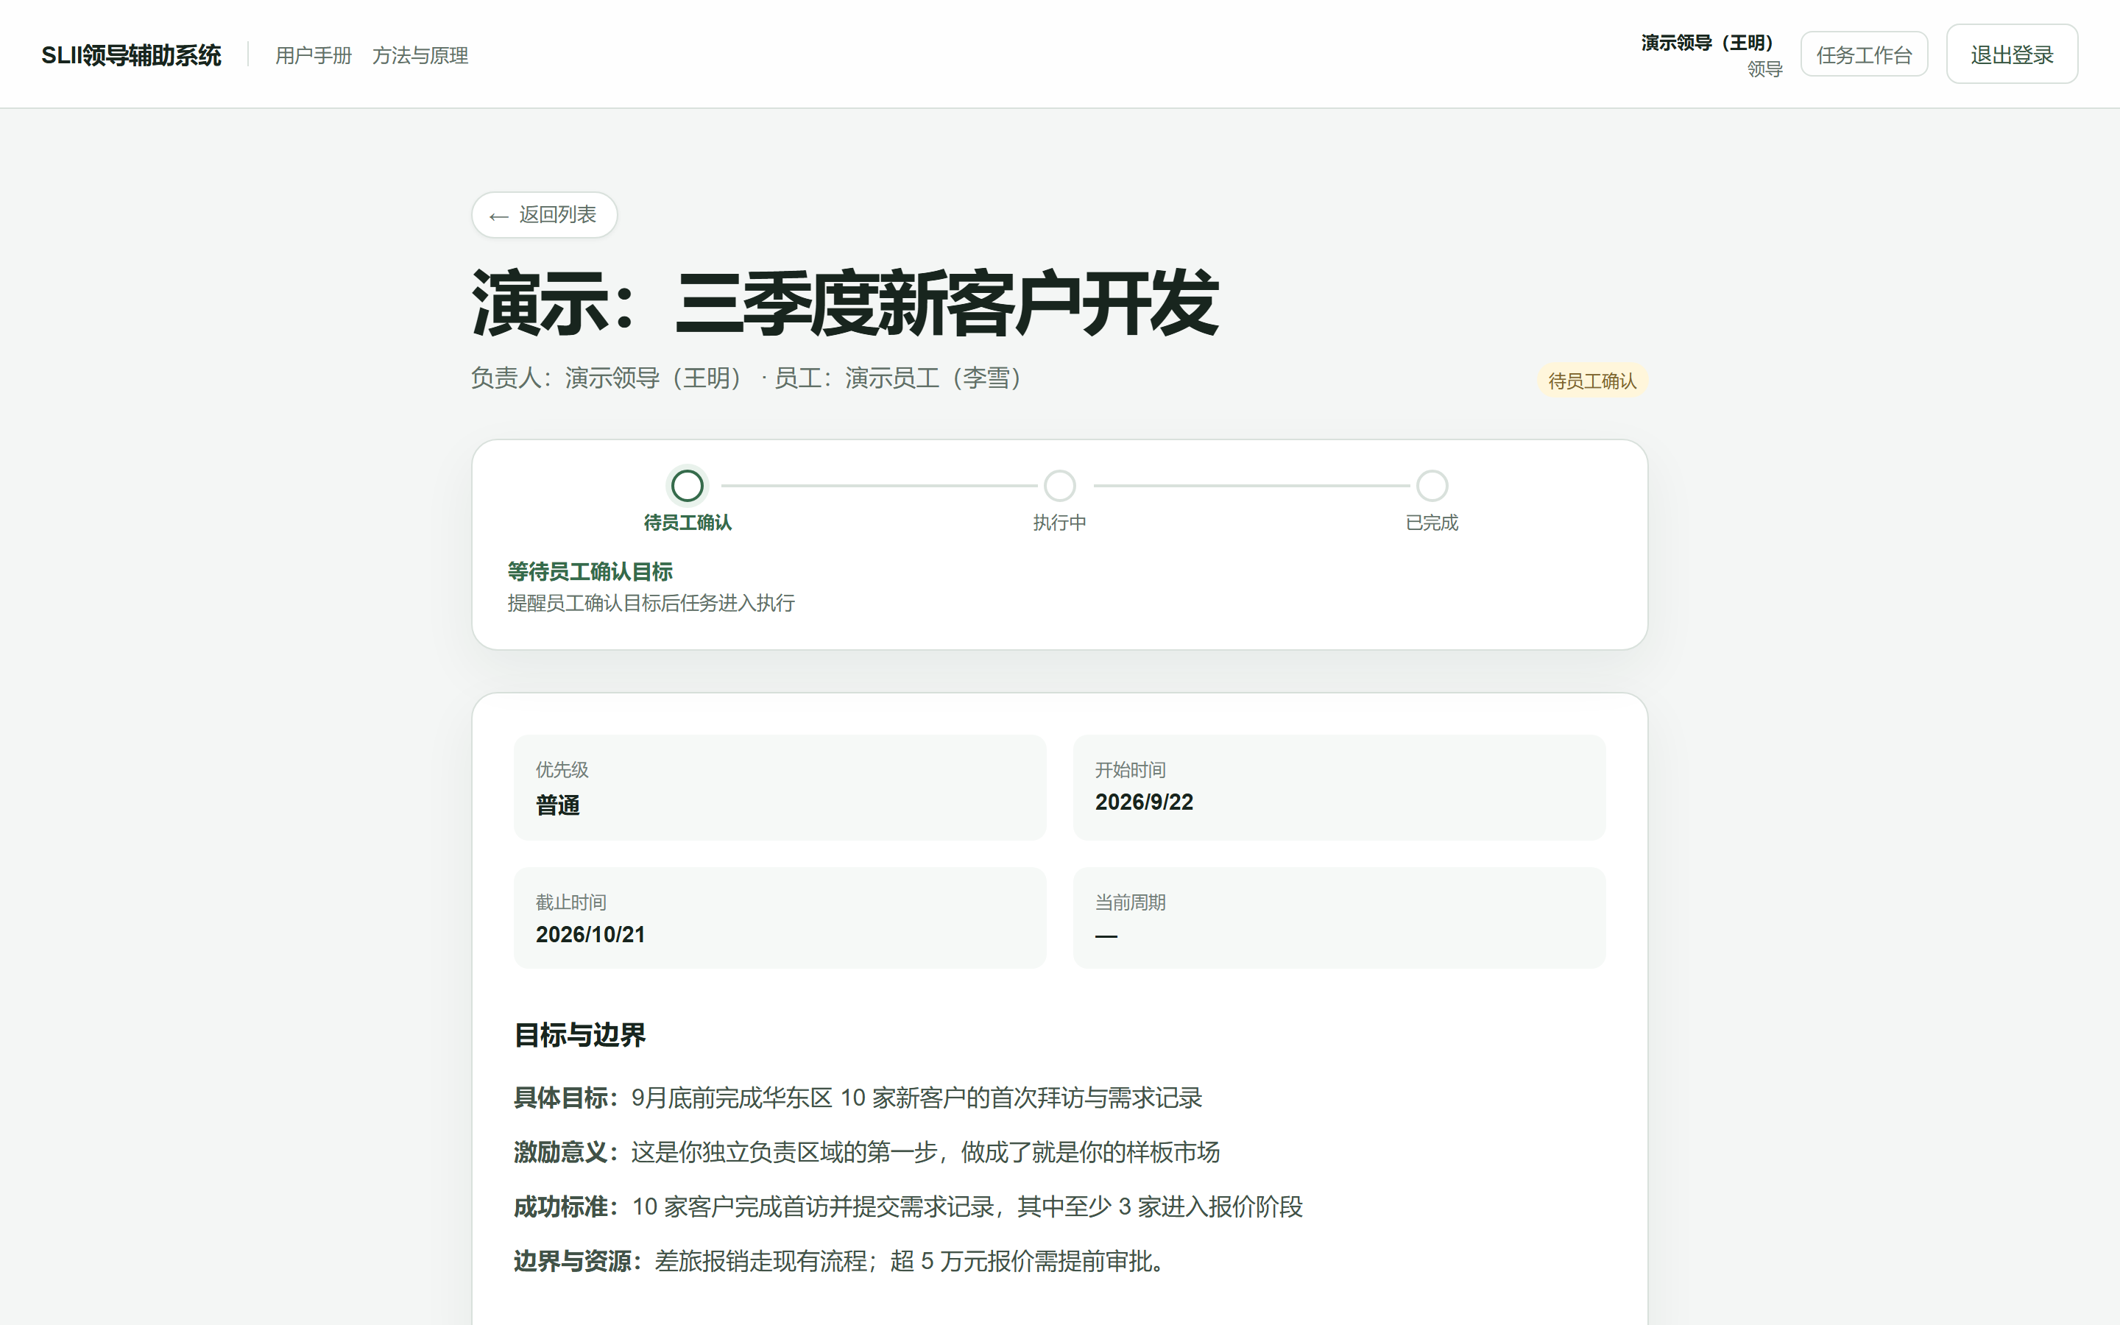Open the 方法与原理 link
This screenshot has height=1325, width=2120.
tap(420, 55)
